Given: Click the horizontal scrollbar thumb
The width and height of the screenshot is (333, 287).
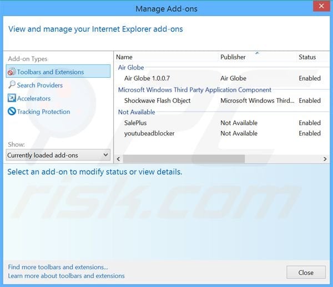Looking at the screenshot, I should [184, 159].
